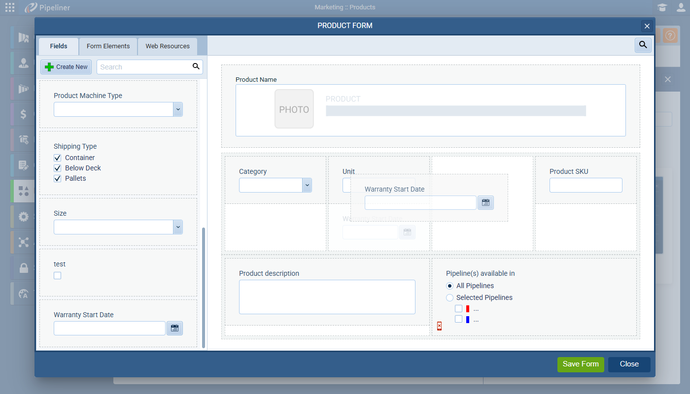Viewport: 690px width, 394px height.
Task: Click the red pipeline color swatch
Action: tap(467, 309)
